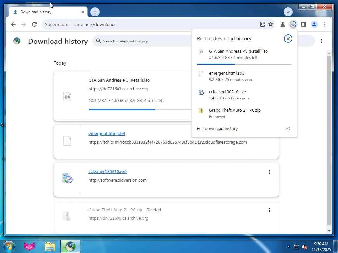Click the iso icon in the popup list

(201, 52)
